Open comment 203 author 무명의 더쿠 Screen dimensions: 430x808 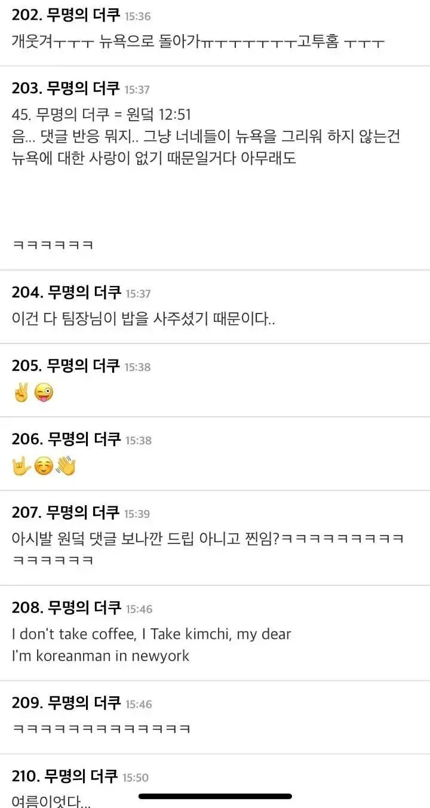(84, 88)
